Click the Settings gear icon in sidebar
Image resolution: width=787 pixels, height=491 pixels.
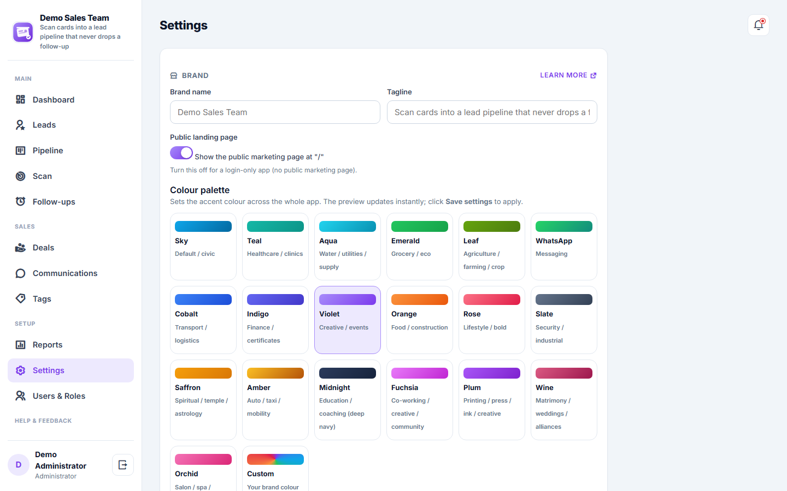(x=20, y=370)
